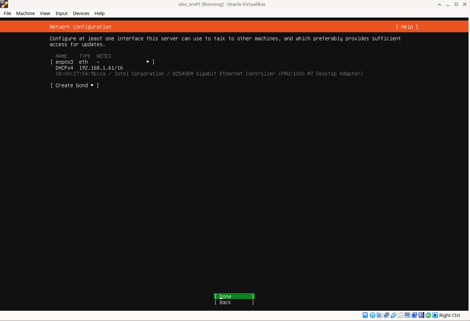Click the keyboard capture arrow icon
This screenshot has height=321, width=470.
[435, 315]
